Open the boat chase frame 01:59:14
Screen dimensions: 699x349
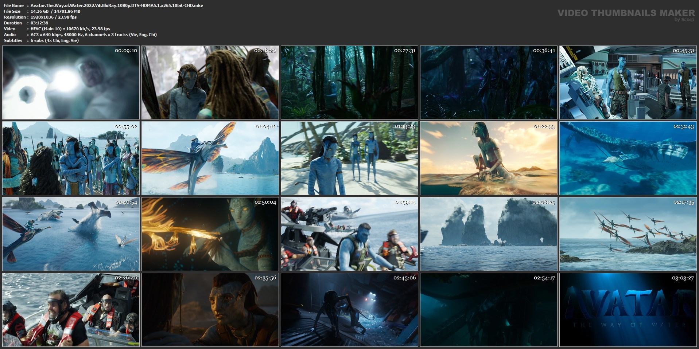pyautogui.click(x=349, y=234)
